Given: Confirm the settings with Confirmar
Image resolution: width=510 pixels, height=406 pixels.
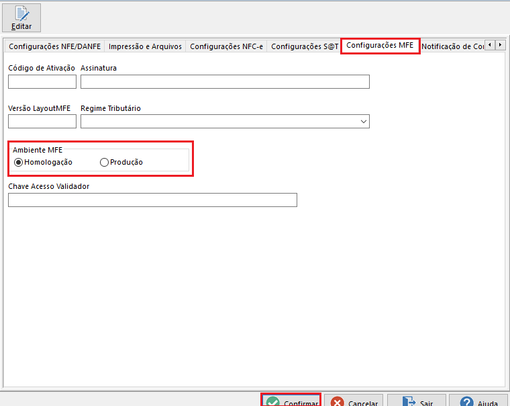Looking at the screenshot, I should click(291, 401).
